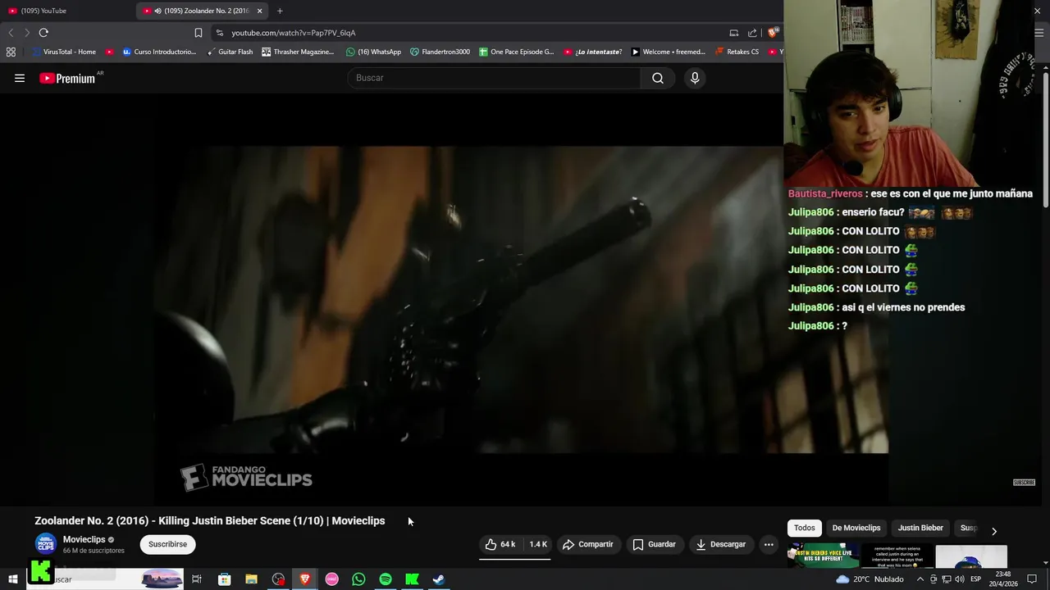
Task: Show more filter chips with right chevron
Action: coord(994,531)
